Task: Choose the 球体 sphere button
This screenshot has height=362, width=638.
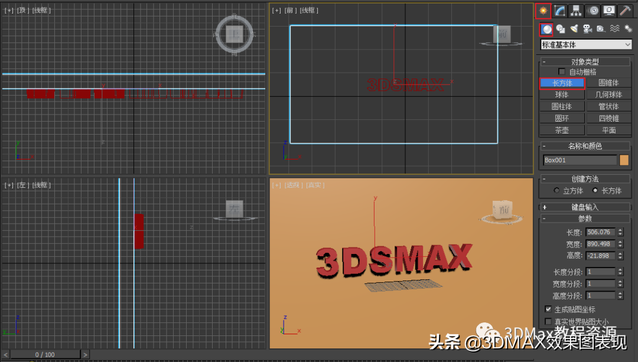Action: point(562,94)
